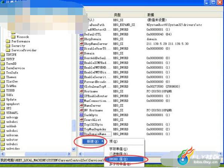Screen dimensions: 224x168
Task: Click the values pane left scroll arrow
Action: (x=80, y=154)
